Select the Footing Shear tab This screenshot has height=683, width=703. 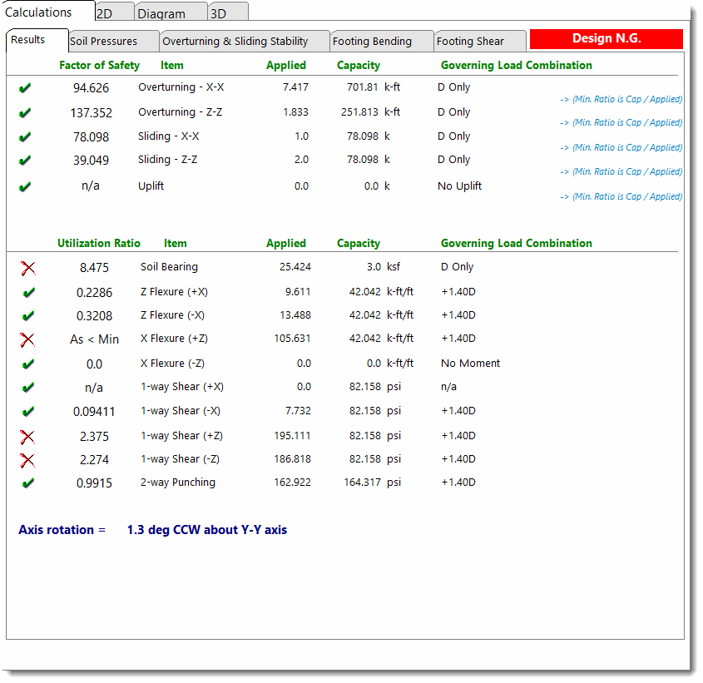coord(470,41)
